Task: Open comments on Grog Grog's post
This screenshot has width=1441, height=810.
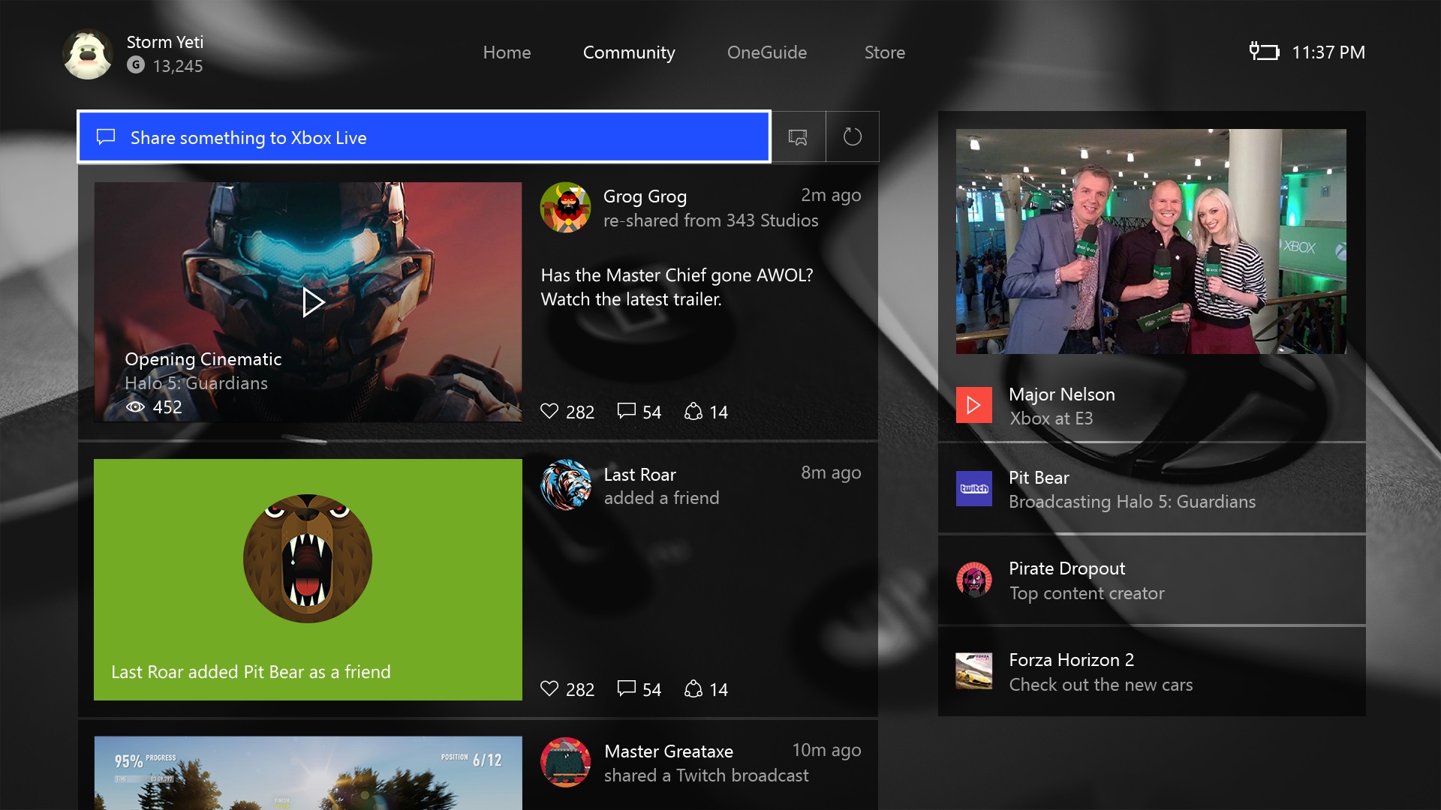Action: 627,412
